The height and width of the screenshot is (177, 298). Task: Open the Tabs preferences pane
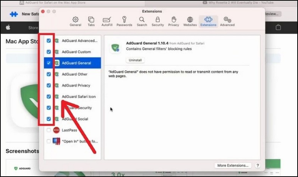tap(91, 21)
